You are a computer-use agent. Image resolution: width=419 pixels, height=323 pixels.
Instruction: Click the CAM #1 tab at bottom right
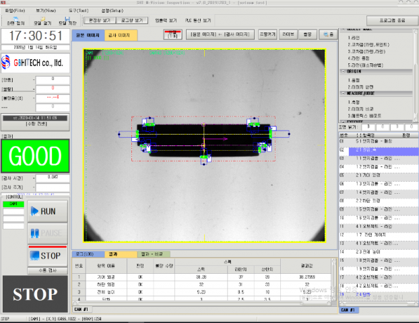348,310
